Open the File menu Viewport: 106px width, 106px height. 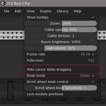[6, 11]
